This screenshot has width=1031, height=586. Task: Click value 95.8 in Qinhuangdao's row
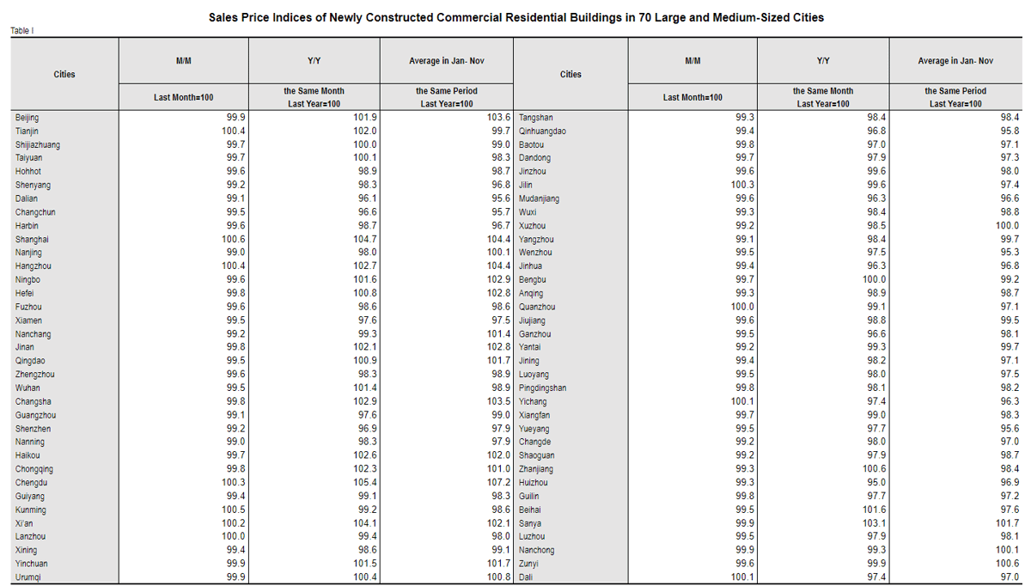pyautogui.click(x=1010, y=131)
